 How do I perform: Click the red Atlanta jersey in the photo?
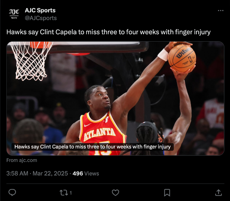102,133
